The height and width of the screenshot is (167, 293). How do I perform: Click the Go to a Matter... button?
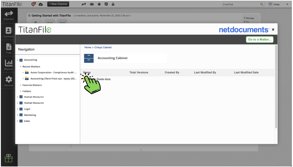[x=260, y=39]
